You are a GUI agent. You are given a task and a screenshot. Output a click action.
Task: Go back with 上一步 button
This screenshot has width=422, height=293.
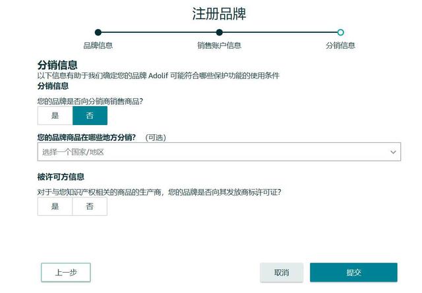coord(66,273)
